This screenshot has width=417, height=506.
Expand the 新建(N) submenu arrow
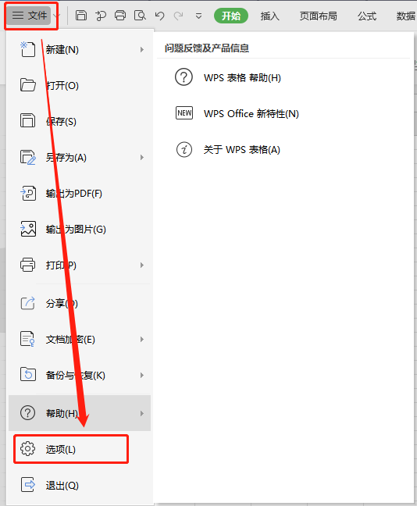pyautogui.click(x=141, y=50)
